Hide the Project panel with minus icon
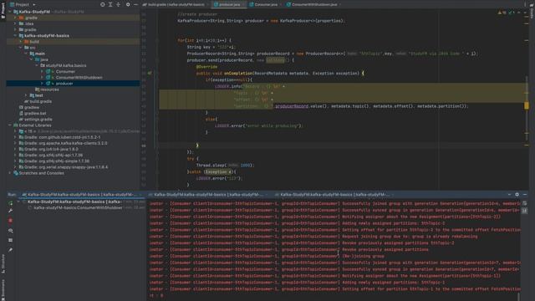The height and width of the screenshot is (301, 535). [x=135, y=4]
